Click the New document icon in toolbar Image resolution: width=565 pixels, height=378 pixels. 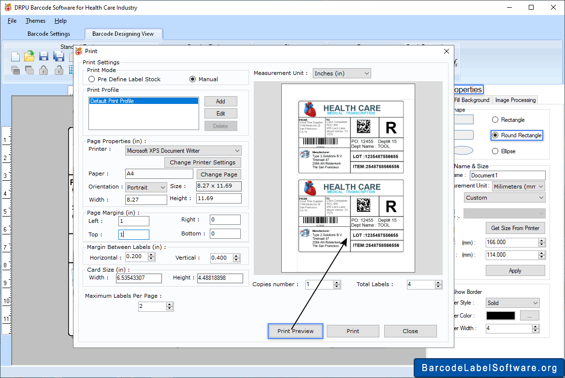tap(15, 57)
